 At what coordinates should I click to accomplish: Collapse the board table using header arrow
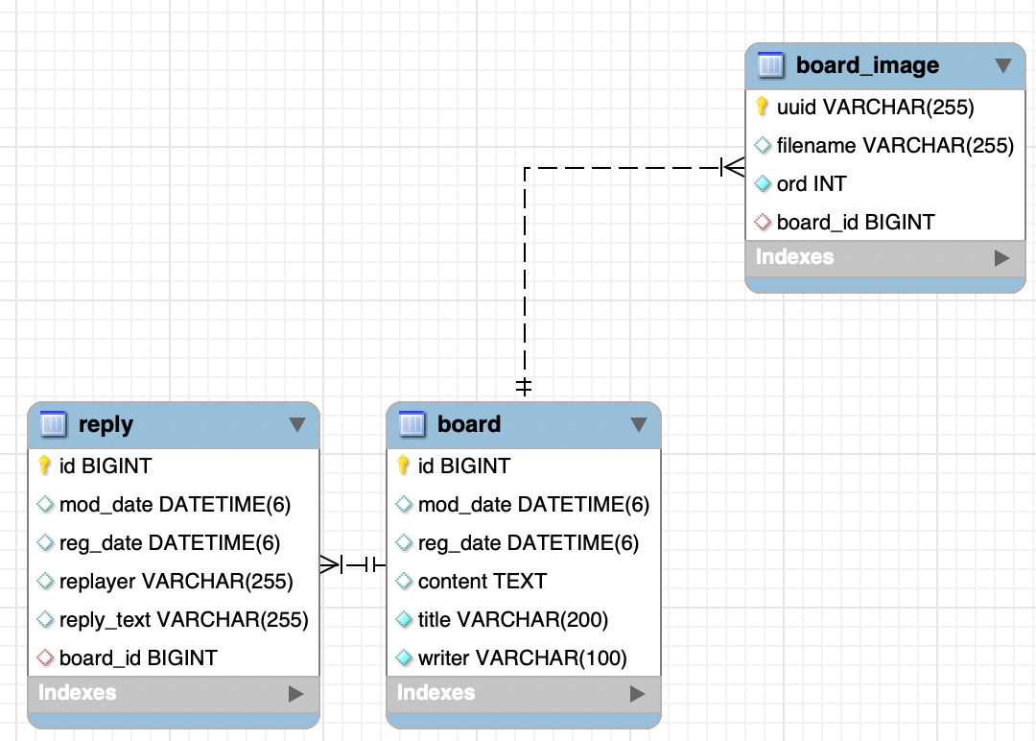(639, 424)
